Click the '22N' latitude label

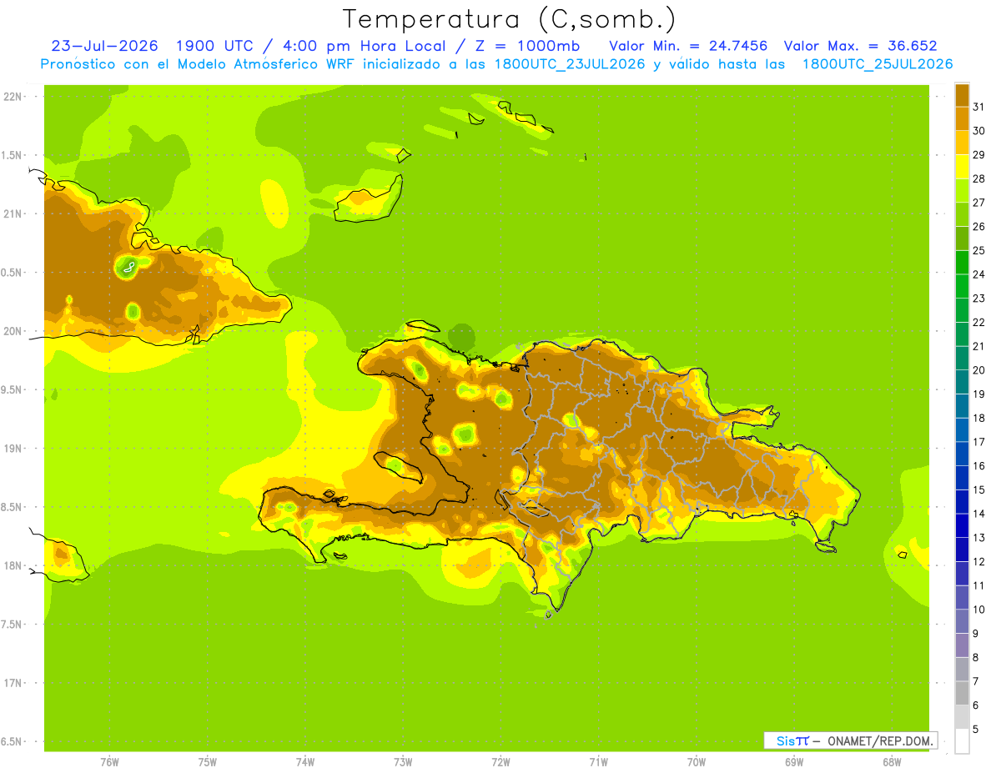13,97
